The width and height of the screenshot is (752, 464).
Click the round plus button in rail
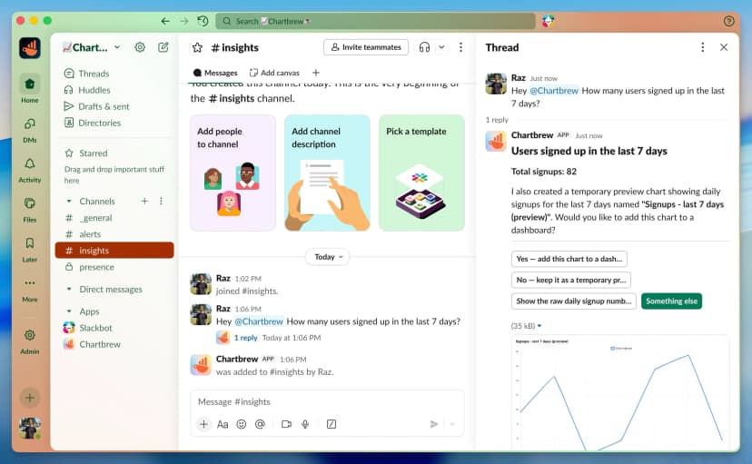point(30,398)
